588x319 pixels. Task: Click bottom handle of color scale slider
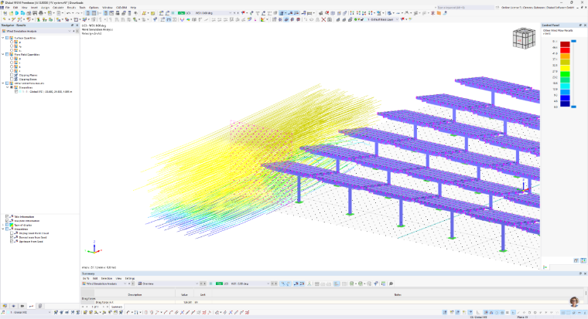pyautogui.click(x=573, y=107)
